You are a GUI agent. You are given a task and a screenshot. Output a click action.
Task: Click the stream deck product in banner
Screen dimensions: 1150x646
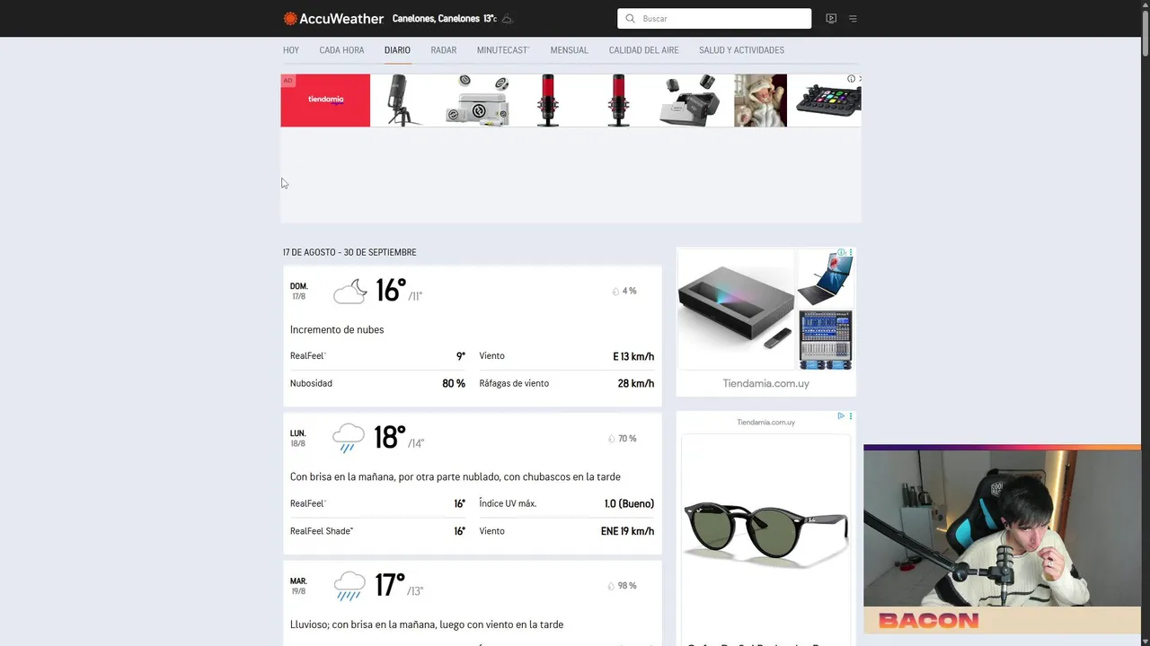[827, 100]
